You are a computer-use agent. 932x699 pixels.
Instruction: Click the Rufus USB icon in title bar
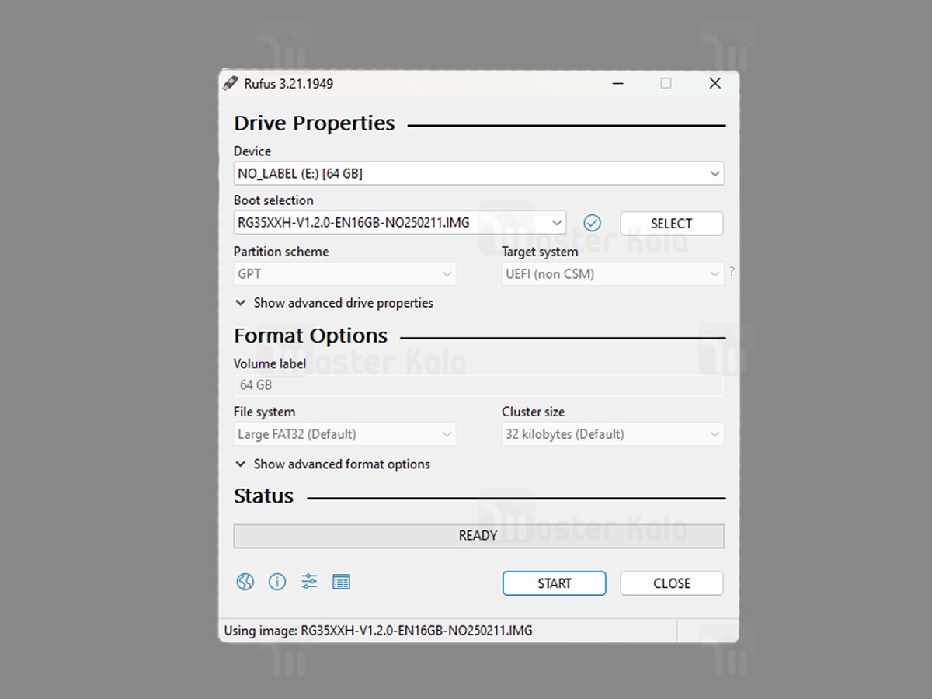click(x=231, y=83)
